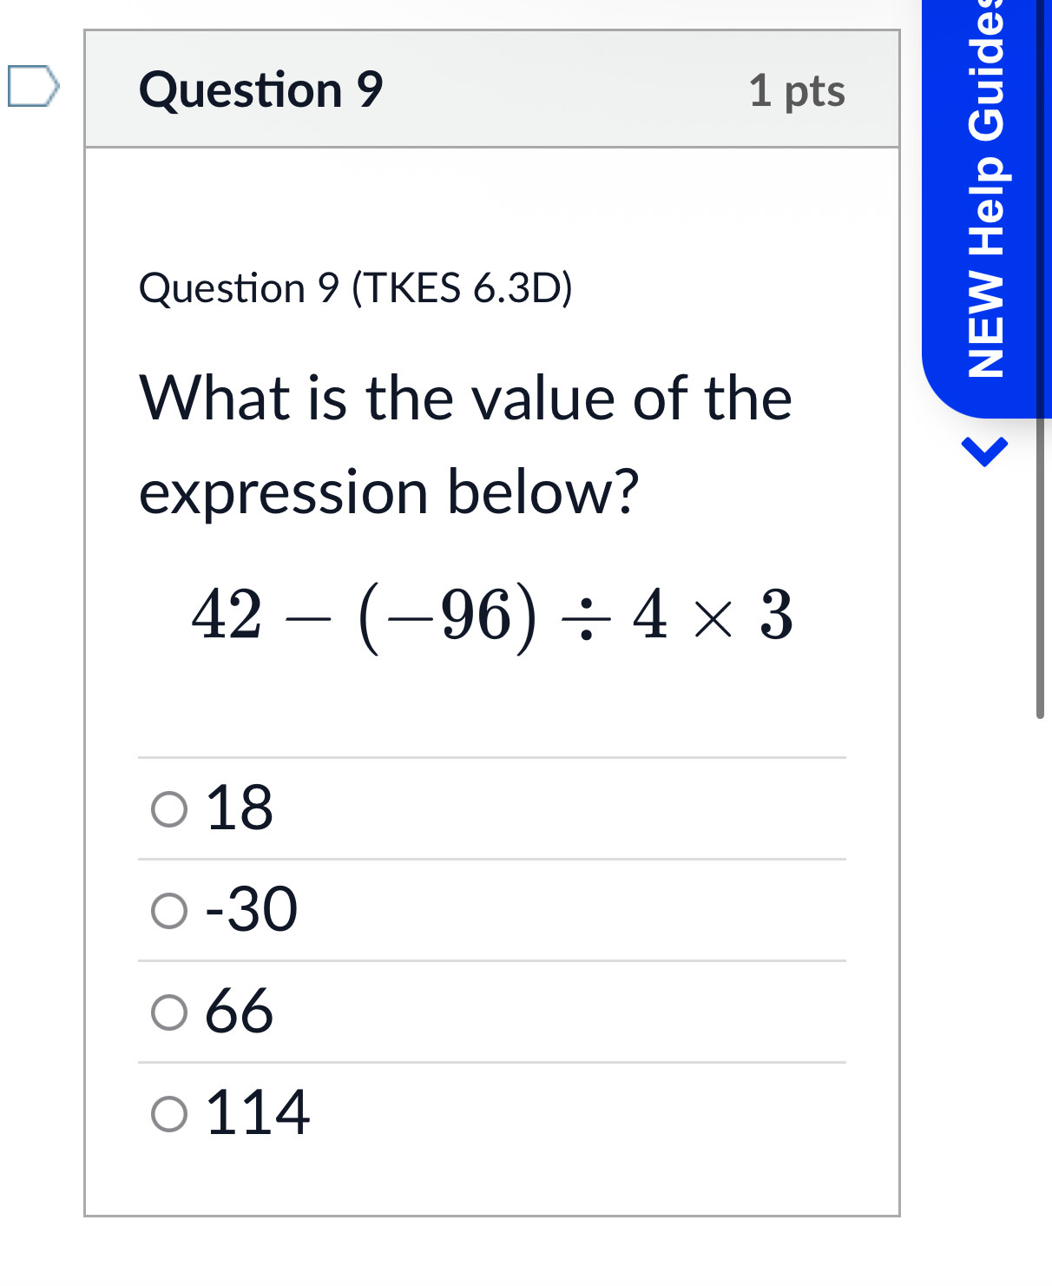Select the radio button for answer 18
The image size is (1052, 1286).
pos(168,808)
